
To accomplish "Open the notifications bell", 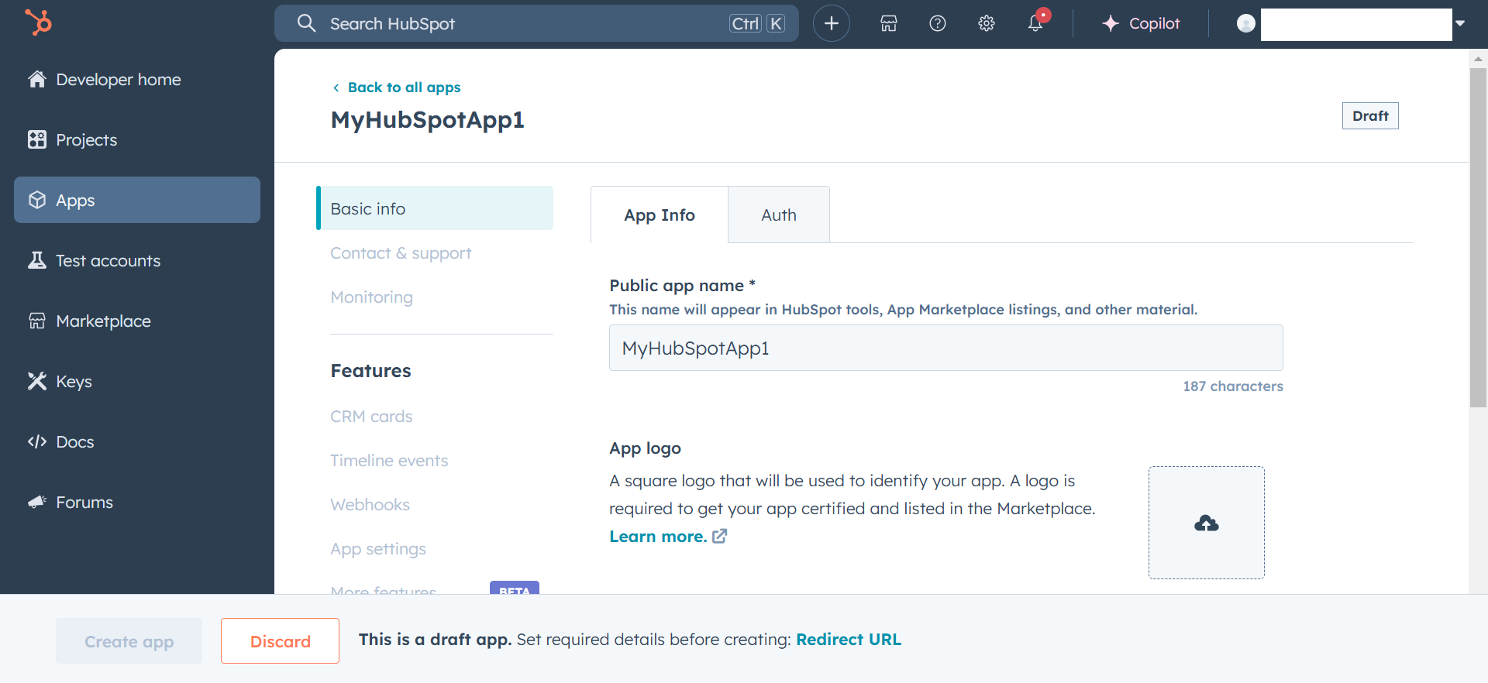I will click(1035, 23).
